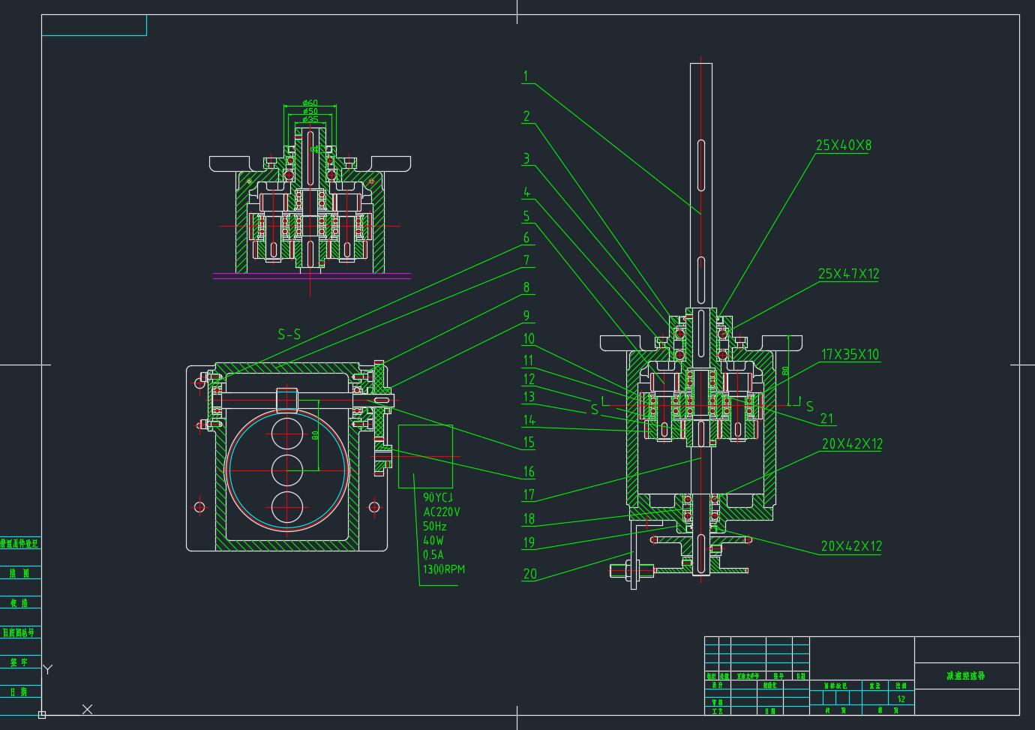The height and width of the screenshot is (730, 1035).
Task: Select the bearing label 25X47X12
Action: (847, 275)
